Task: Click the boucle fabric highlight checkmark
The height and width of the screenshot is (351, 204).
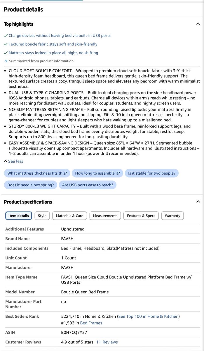Action: [6, 44]
